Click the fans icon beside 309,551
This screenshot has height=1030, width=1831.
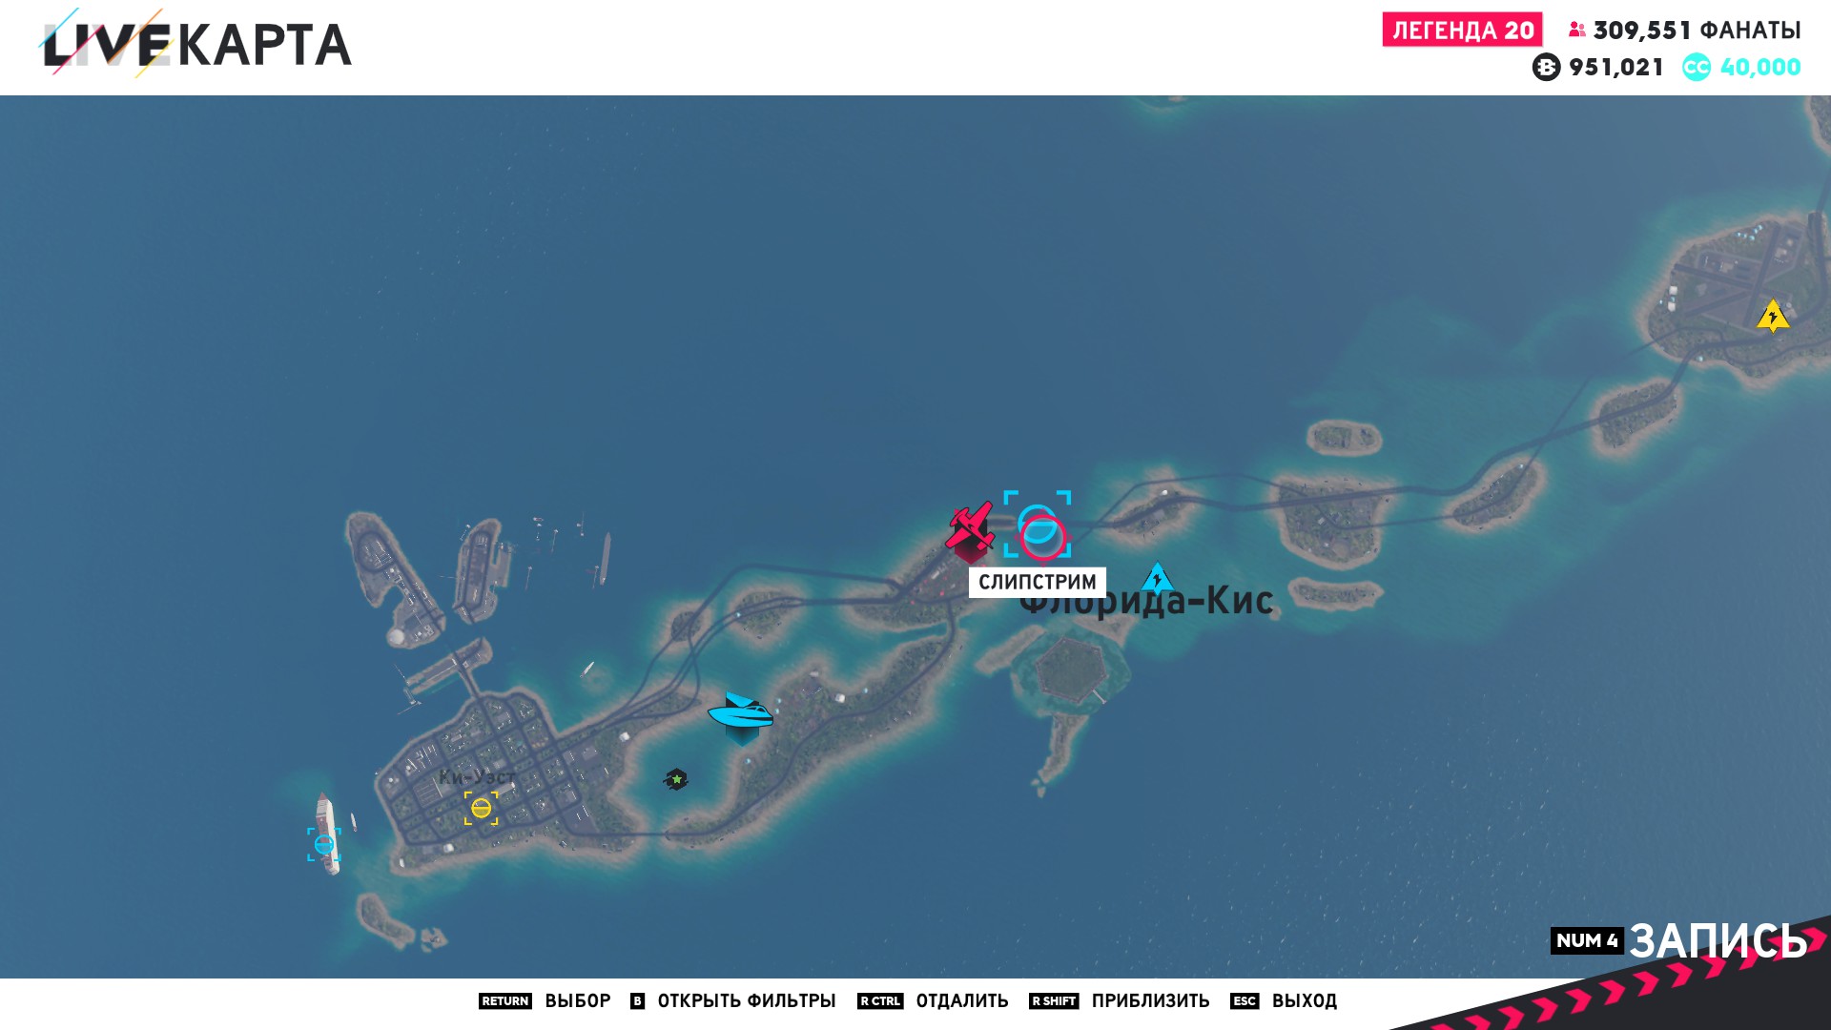1576,31
